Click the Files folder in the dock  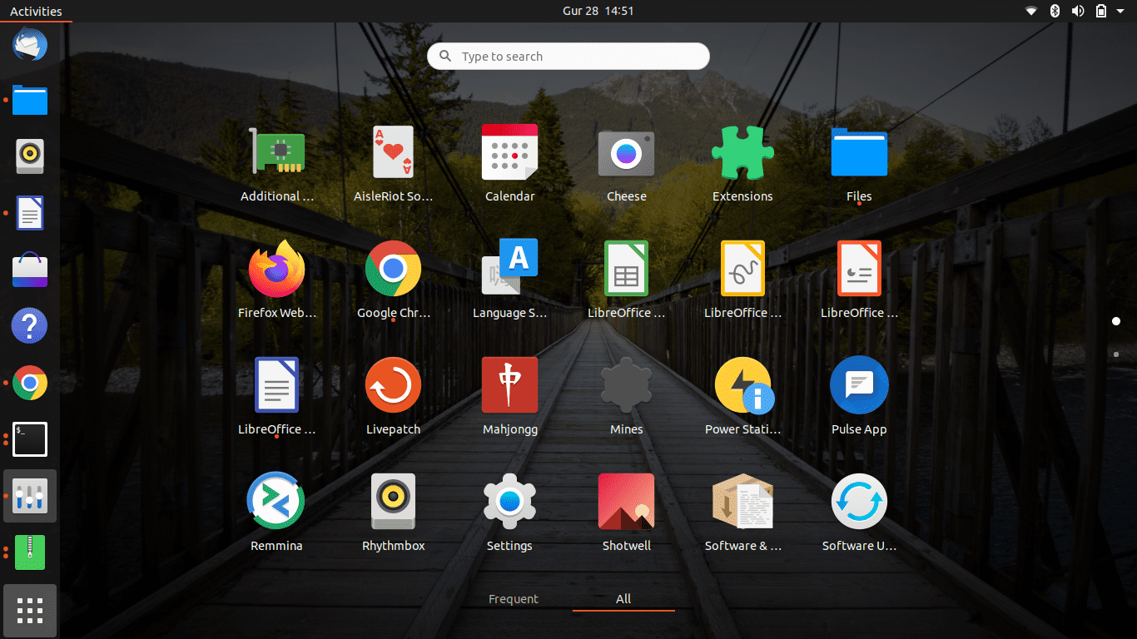(30, 100)
